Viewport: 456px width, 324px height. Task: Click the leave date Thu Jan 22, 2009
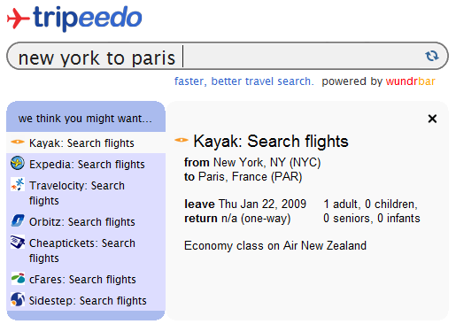(x=262, y=204)
